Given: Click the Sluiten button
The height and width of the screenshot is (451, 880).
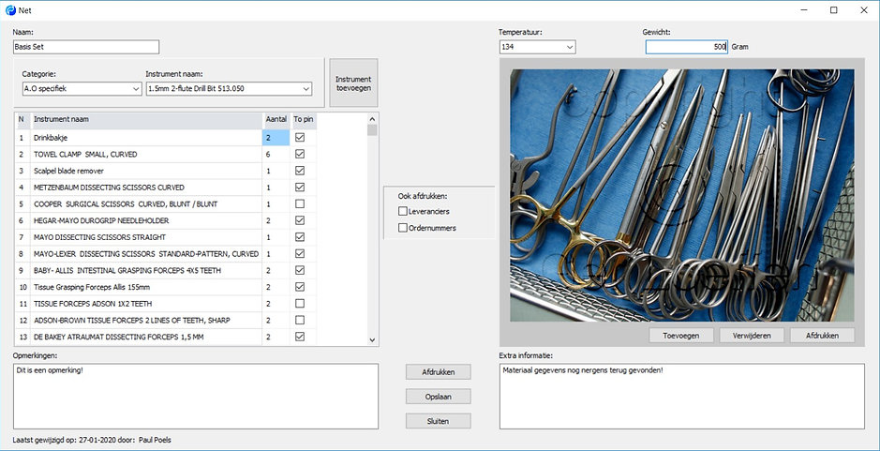Looking at the screenshot, I should 439,421.
